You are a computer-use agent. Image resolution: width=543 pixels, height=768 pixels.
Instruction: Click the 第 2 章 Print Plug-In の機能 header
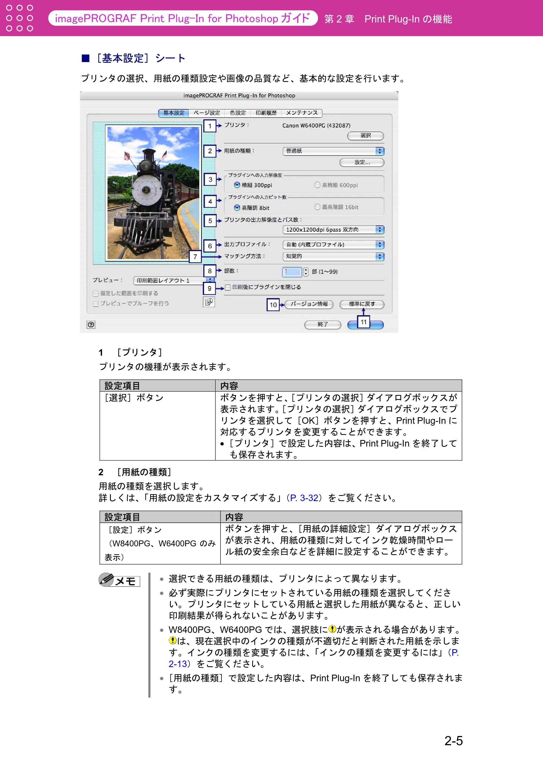388,19
